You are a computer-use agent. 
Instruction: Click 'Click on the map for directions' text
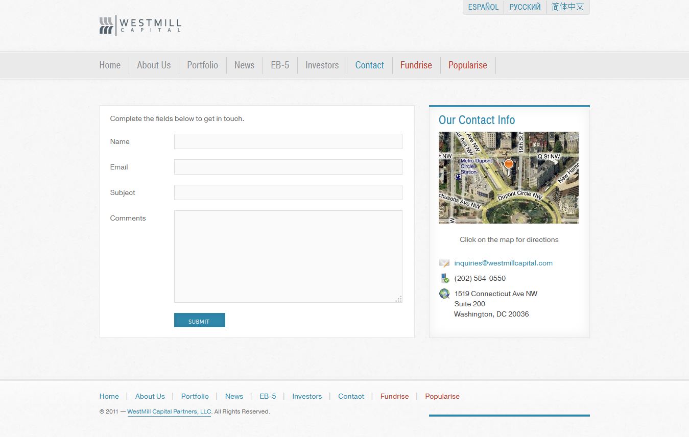(x=509, y=240)
